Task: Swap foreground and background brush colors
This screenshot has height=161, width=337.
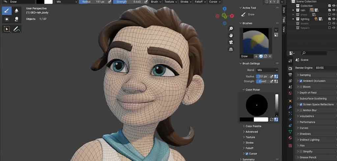Action: 272,120
